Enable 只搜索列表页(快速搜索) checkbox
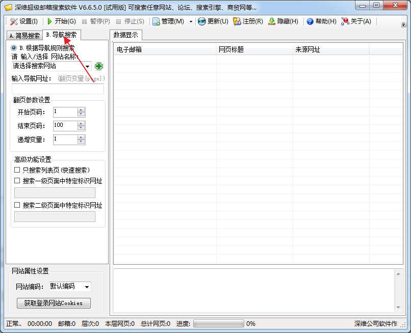 [x=17, y=170]
